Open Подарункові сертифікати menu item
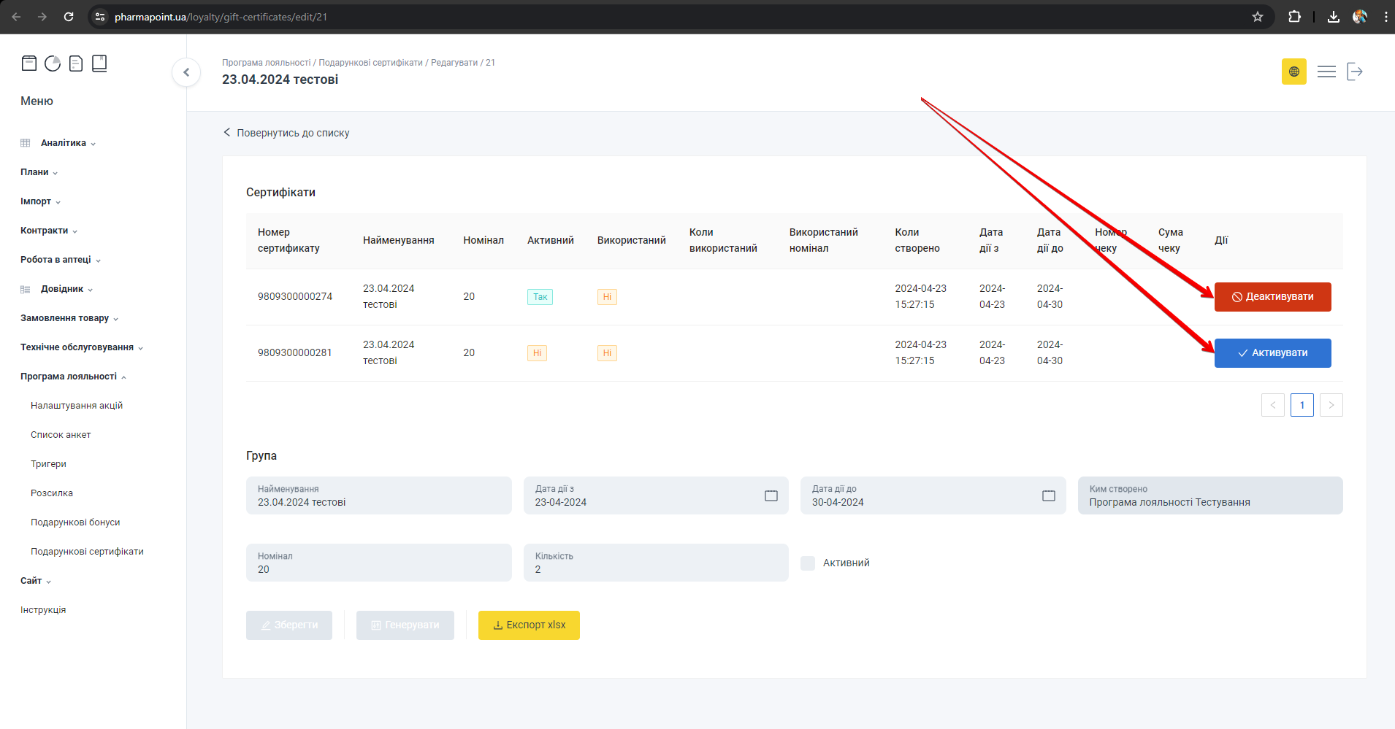 click(87, 552)
